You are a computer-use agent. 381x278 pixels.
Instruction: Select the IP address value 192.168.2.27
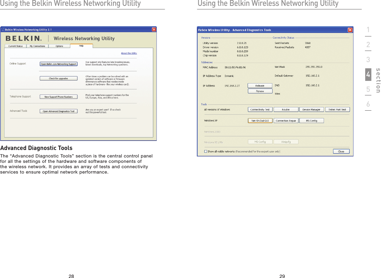(232, 86)
